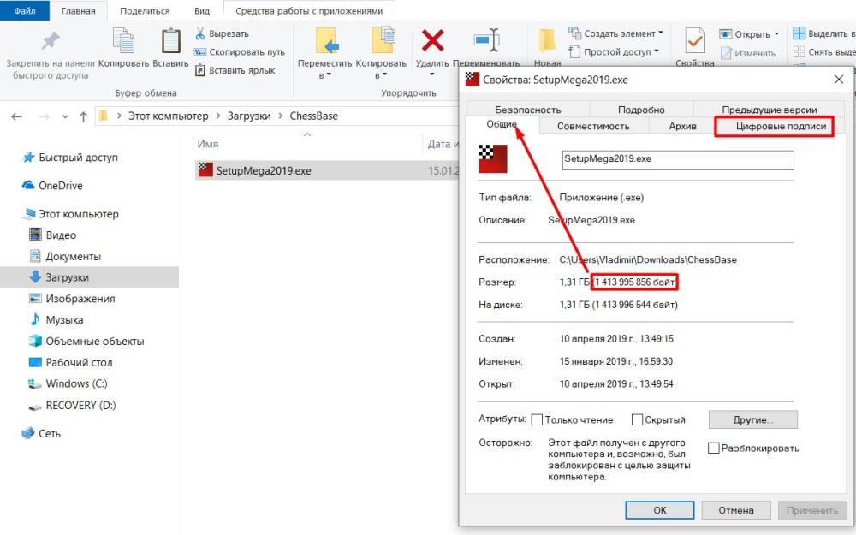856x535 pixels.
Task: Open Сеть in the sidebar
Action: click(41, 433)
